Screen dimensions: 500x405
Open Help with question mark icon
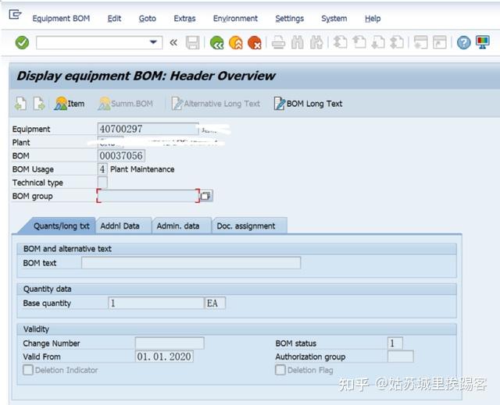(x=463, y=42)
